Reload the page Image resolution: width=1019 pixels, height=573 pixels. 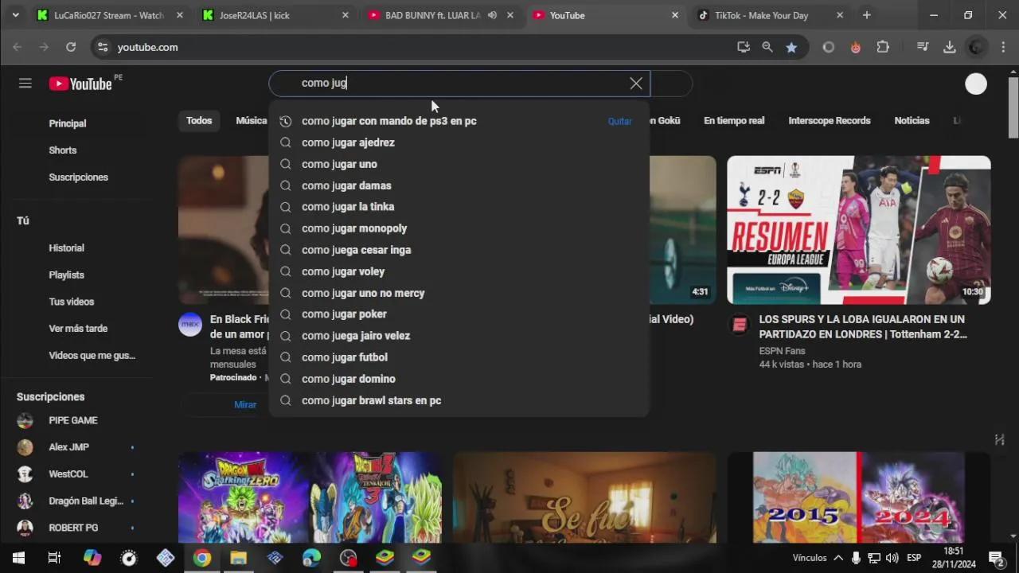click(71, 47)
